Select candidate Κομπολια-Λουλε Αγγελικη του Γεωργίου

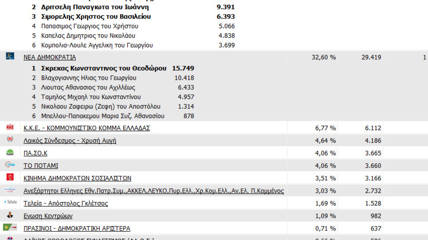(97, 45)
